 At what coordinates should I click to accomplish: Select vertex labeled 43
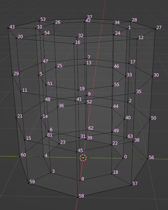point(8,28)
